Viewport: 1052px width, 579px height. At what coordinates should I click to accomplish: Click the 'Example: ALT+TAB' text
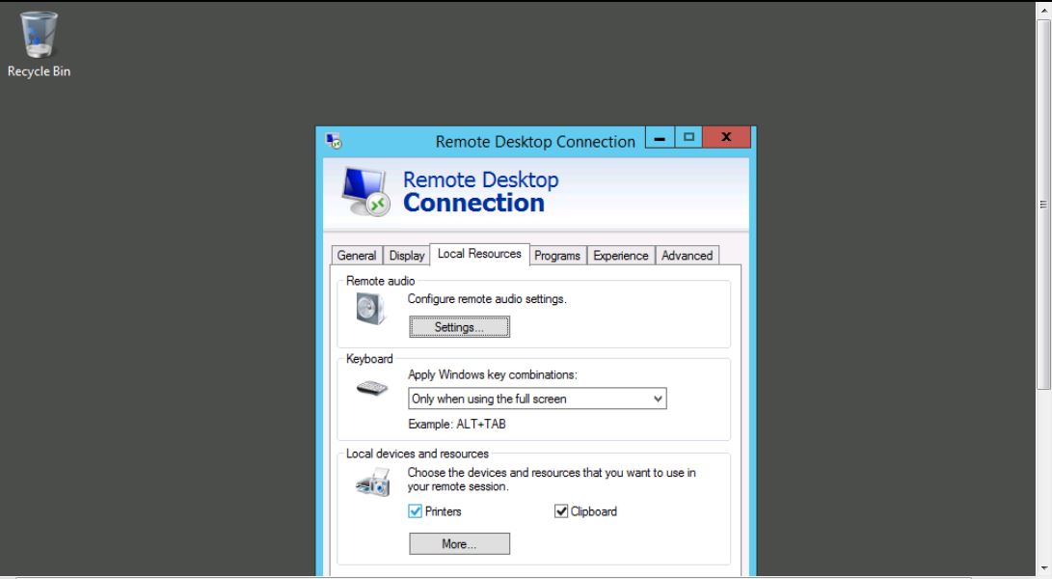[457, 425]
